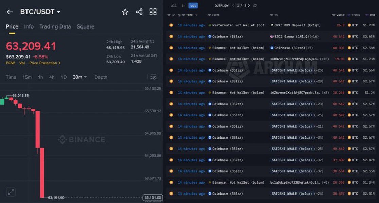Open the Square tab
Viewport: 379px width, 203px height.
point(86,26)
